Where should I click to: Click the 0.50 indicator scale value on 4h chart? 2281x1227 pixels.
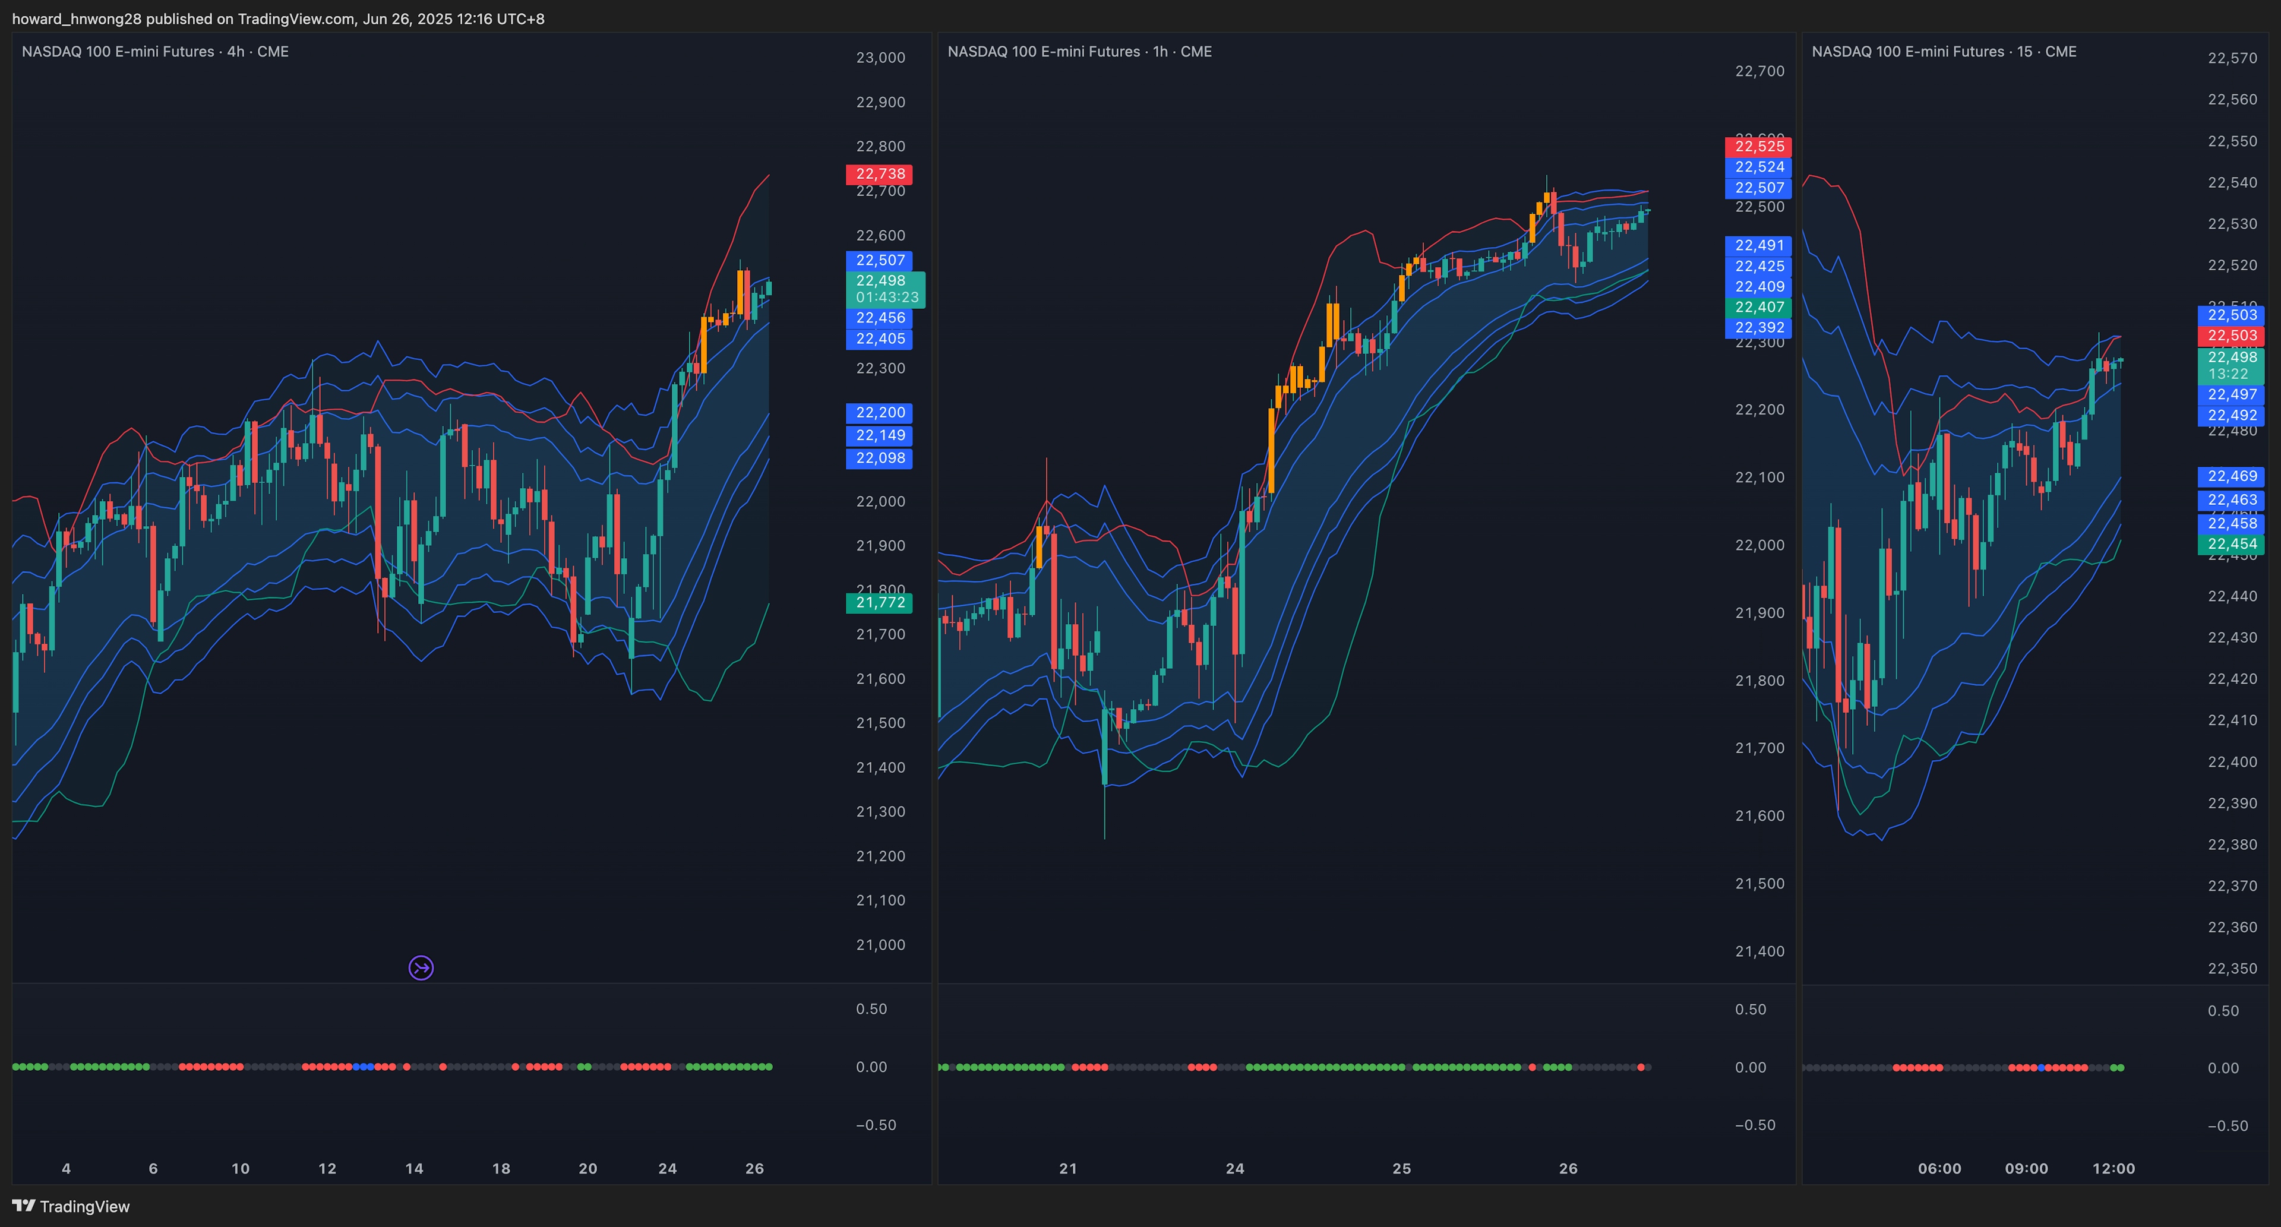(871, 1008)
